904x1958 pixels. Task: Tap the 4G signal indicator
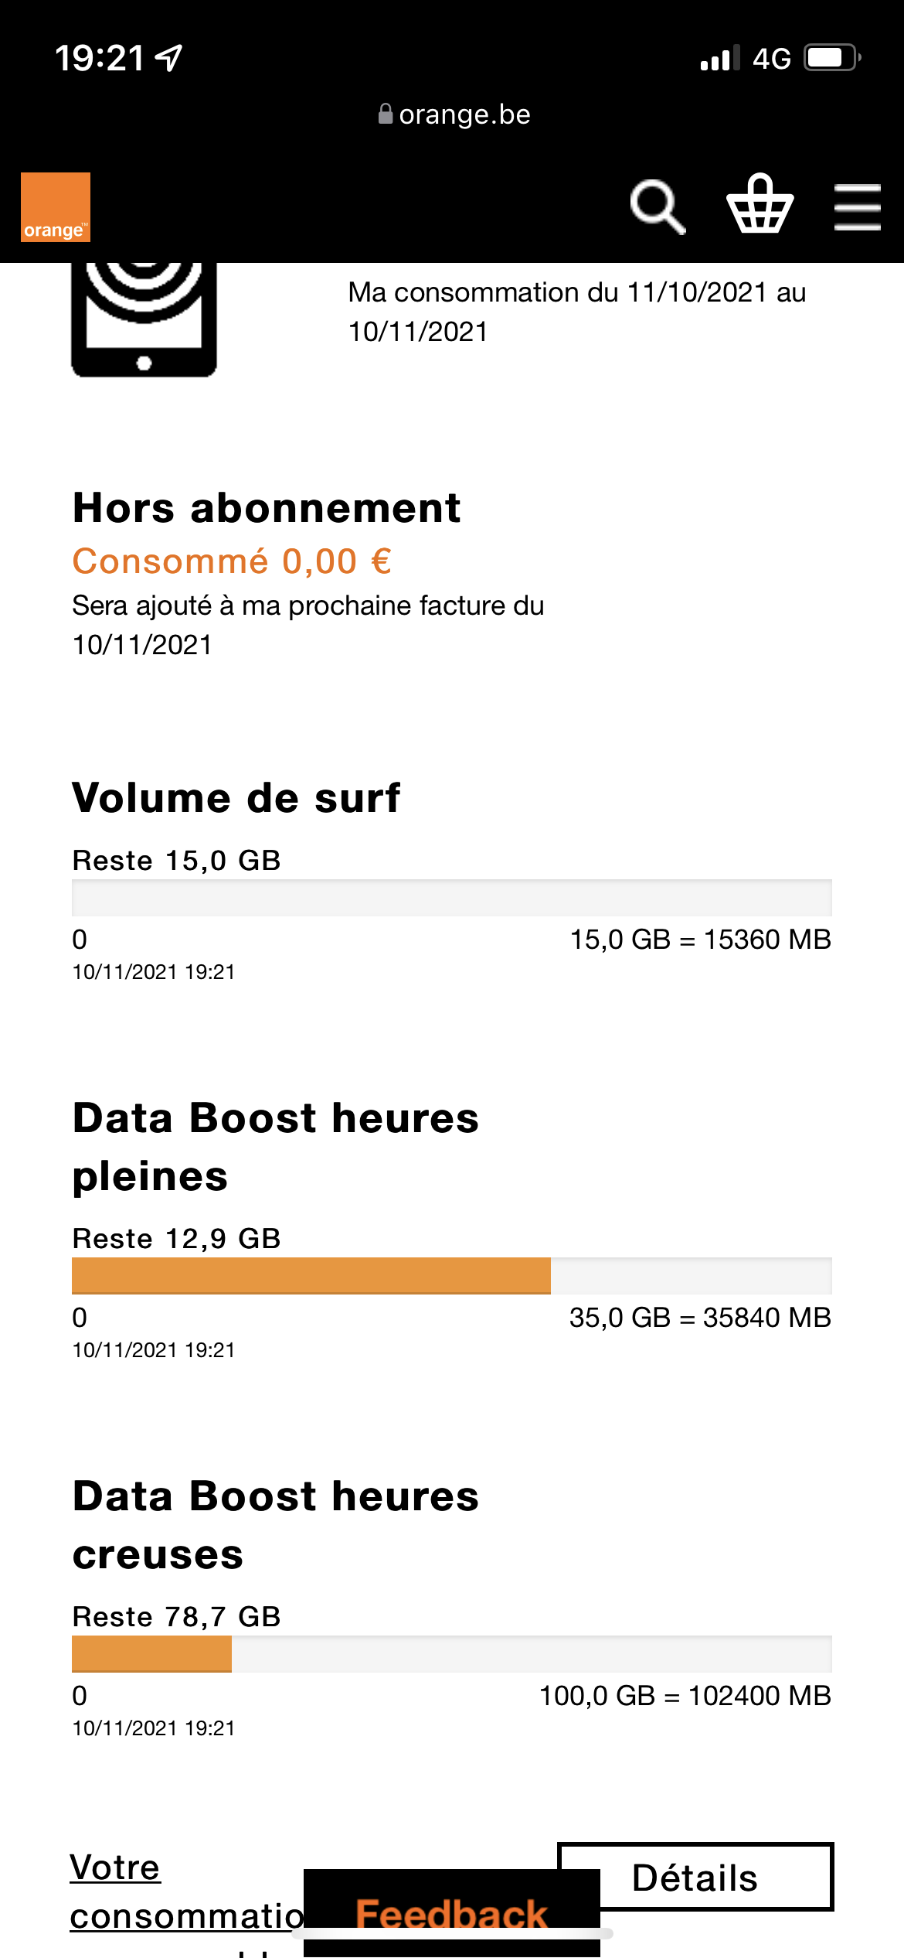tap(771, 59)
